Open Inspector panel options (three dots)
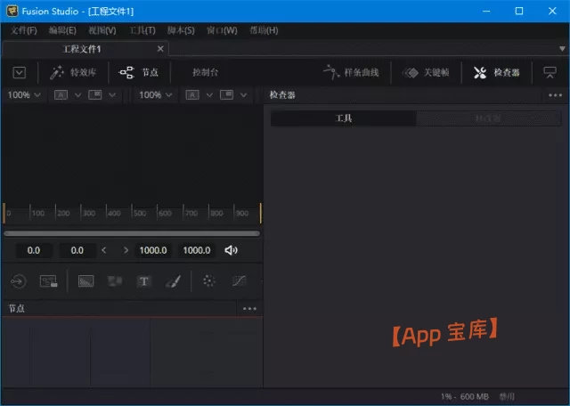 (x=555, y=95)
